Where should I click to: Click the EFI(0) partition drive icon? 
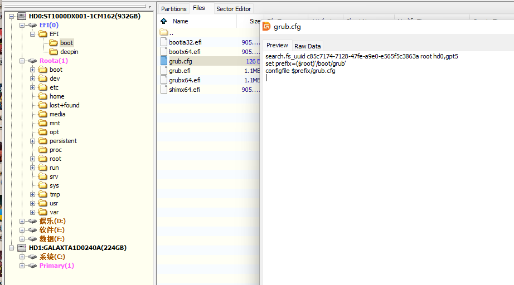(x=32, y=25)
